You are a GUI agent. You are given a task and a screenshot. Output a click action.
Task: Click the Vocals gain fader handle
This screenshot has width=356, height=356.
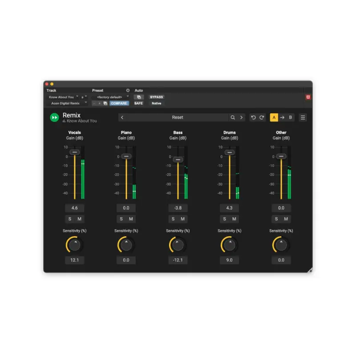pos(74,152)
